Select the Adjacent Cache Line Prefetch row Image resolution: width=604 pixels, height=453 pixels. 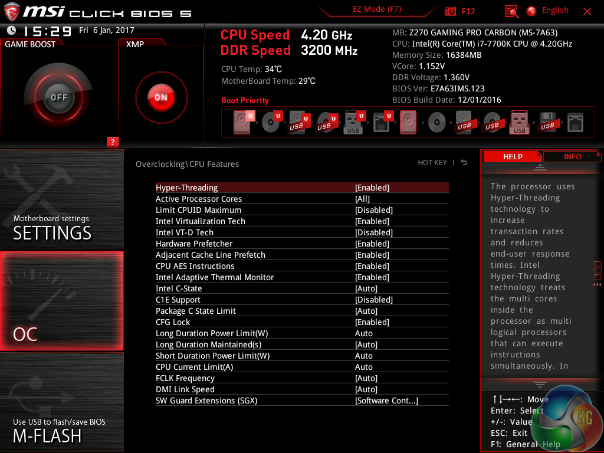[x=302, y=255]
